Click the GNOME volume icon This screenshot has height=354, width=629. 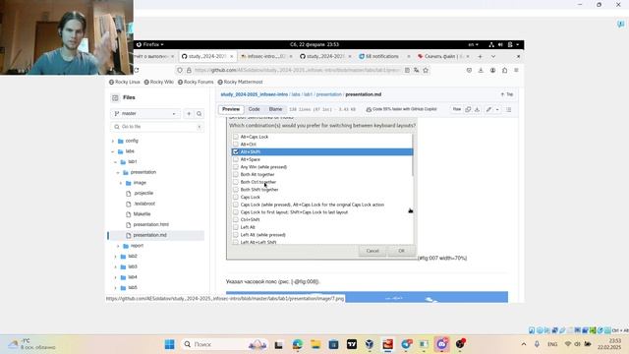point(500,44)
